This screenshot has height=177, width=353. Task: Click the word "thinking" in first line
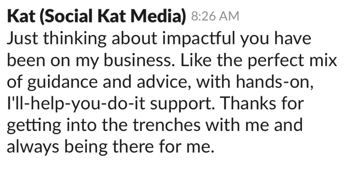coord(74,39)
